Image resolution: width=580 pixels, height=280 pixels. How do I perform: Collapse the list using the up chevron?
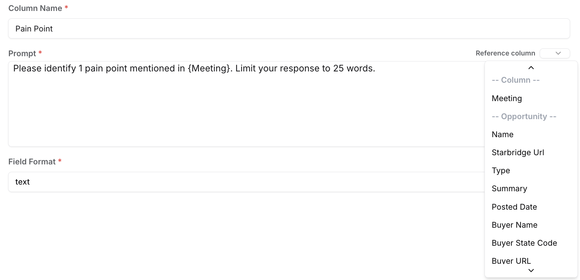pos(531,68)
